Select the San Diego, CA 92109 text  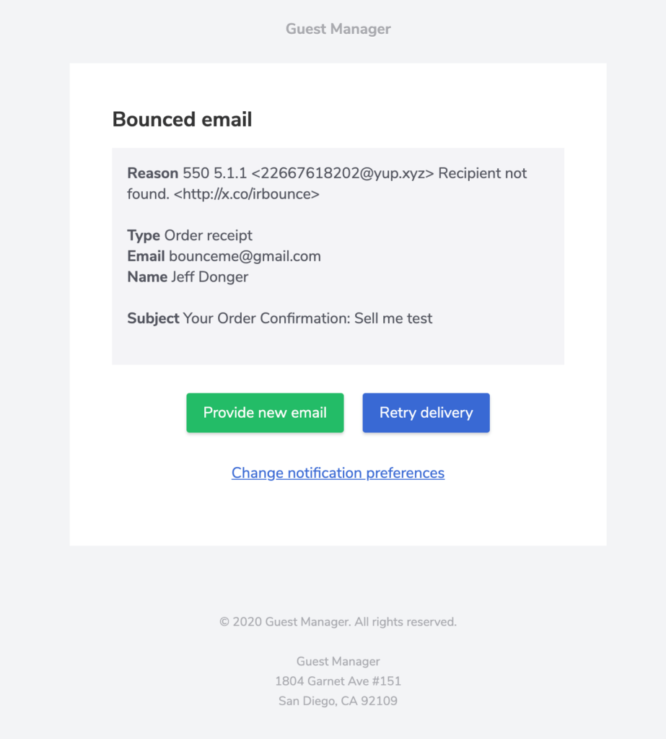(337, 700)
